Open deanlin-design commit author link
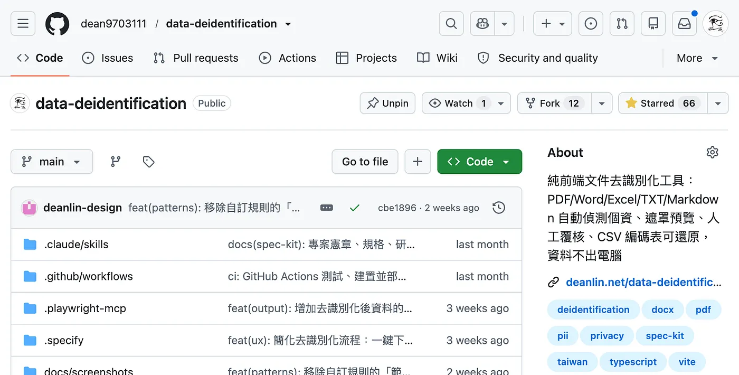Image resolution: width=739 pixels, height=375 pixels. click(x=83, y=208)
